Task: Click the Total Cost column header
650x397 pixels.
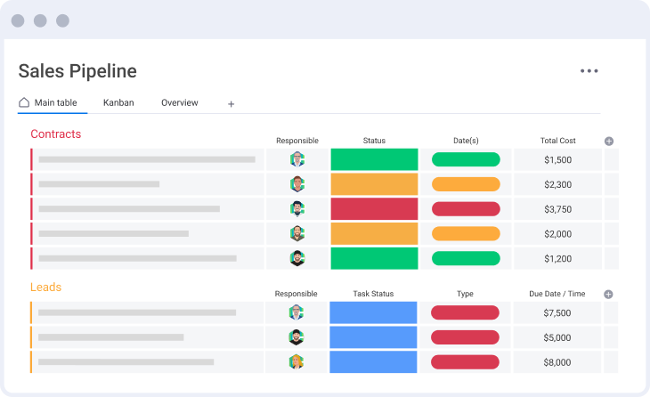Action: point(557,141)
